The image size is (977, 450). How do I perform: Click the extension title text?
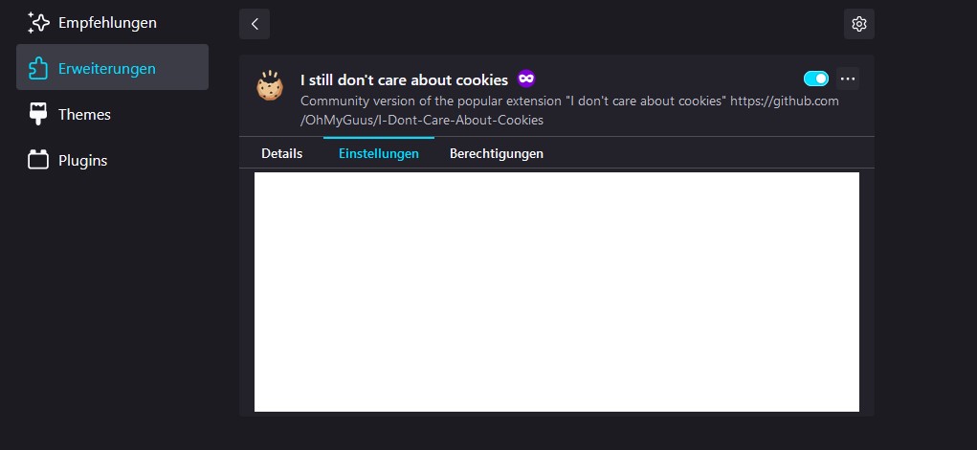(405, 79)
